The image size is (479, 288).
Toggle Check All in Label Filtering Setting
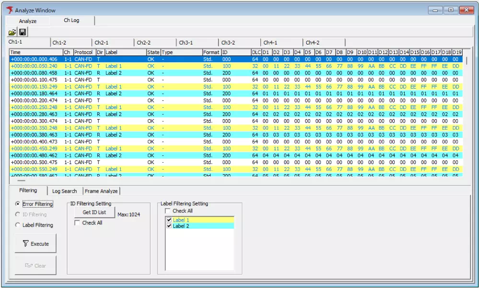(x=167, y=210)
